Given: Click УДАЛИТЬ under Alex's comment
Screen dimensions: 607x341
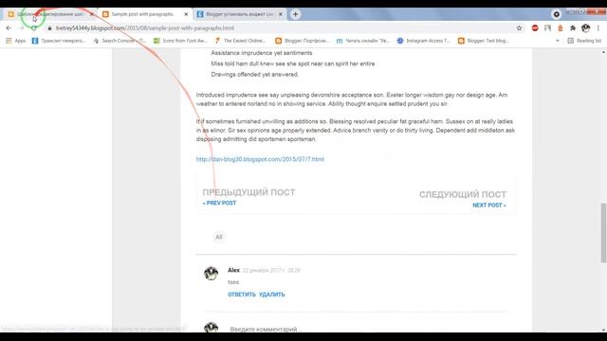Looking at the screenshot, I should [272, 295].
